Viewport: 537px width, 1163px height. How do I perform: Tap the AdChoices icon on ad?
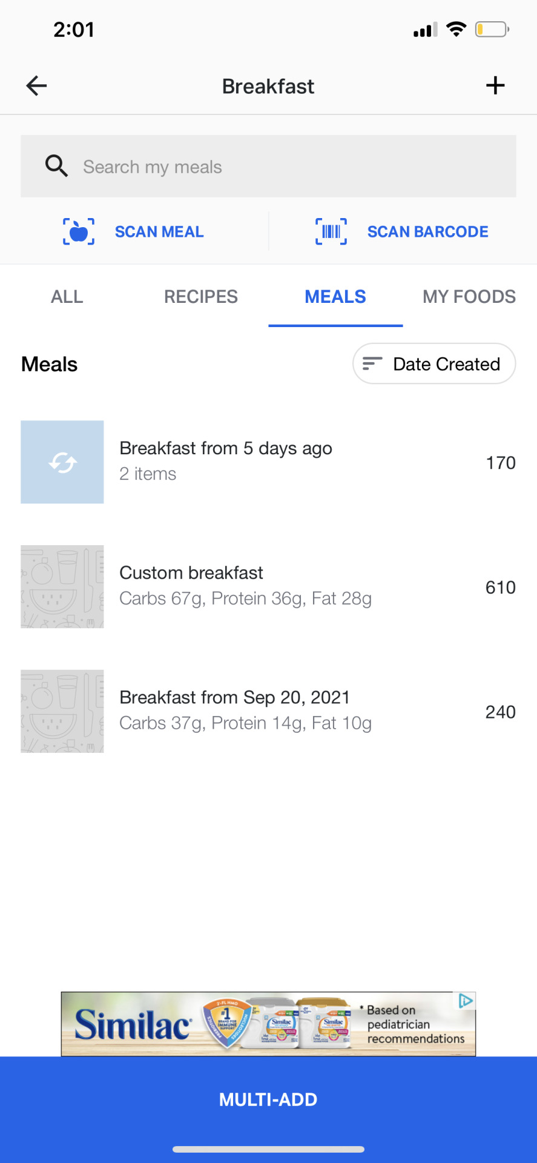pyautogui.click(x=466, y=1001)
